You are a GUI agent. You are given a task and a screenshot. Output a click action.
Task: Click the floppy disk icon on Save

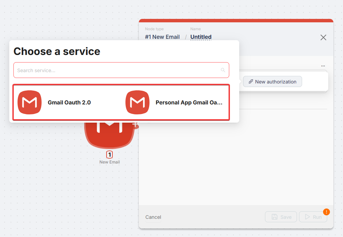click(274, 217)
